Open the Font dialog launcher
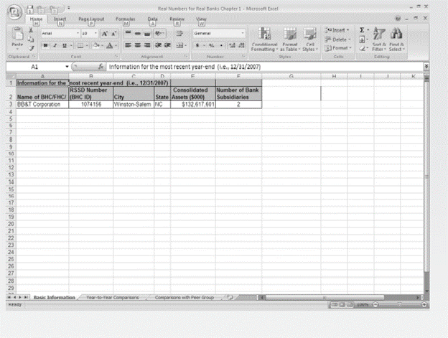This screenshot has width=448, height=338. 116,57
